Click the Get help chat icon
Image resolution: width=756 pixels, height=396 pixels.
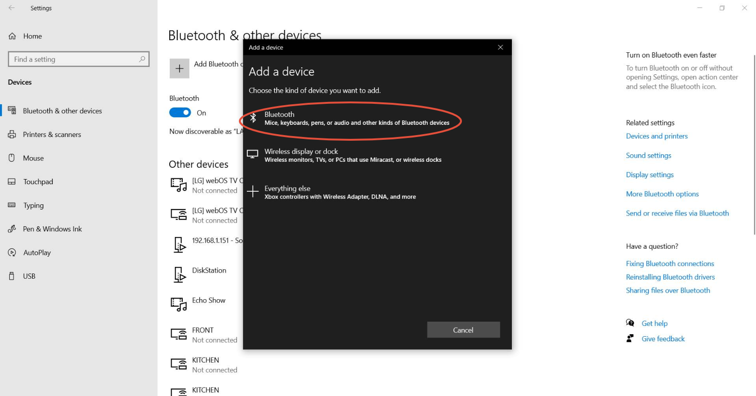(x=630, y=323)
